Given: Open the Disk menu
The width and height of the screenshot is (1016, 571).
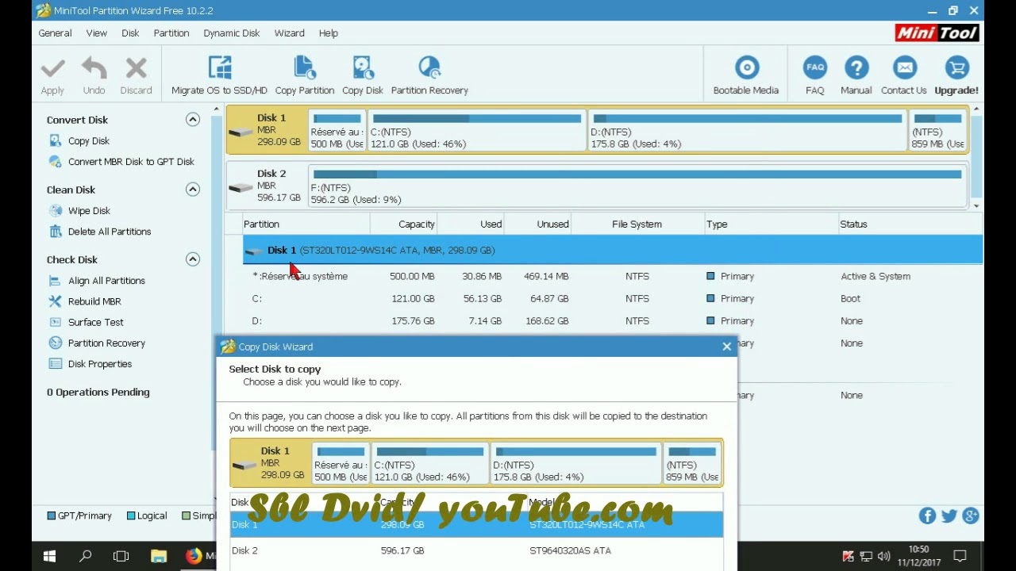Looking at the screenshot, I should point(130,33).
